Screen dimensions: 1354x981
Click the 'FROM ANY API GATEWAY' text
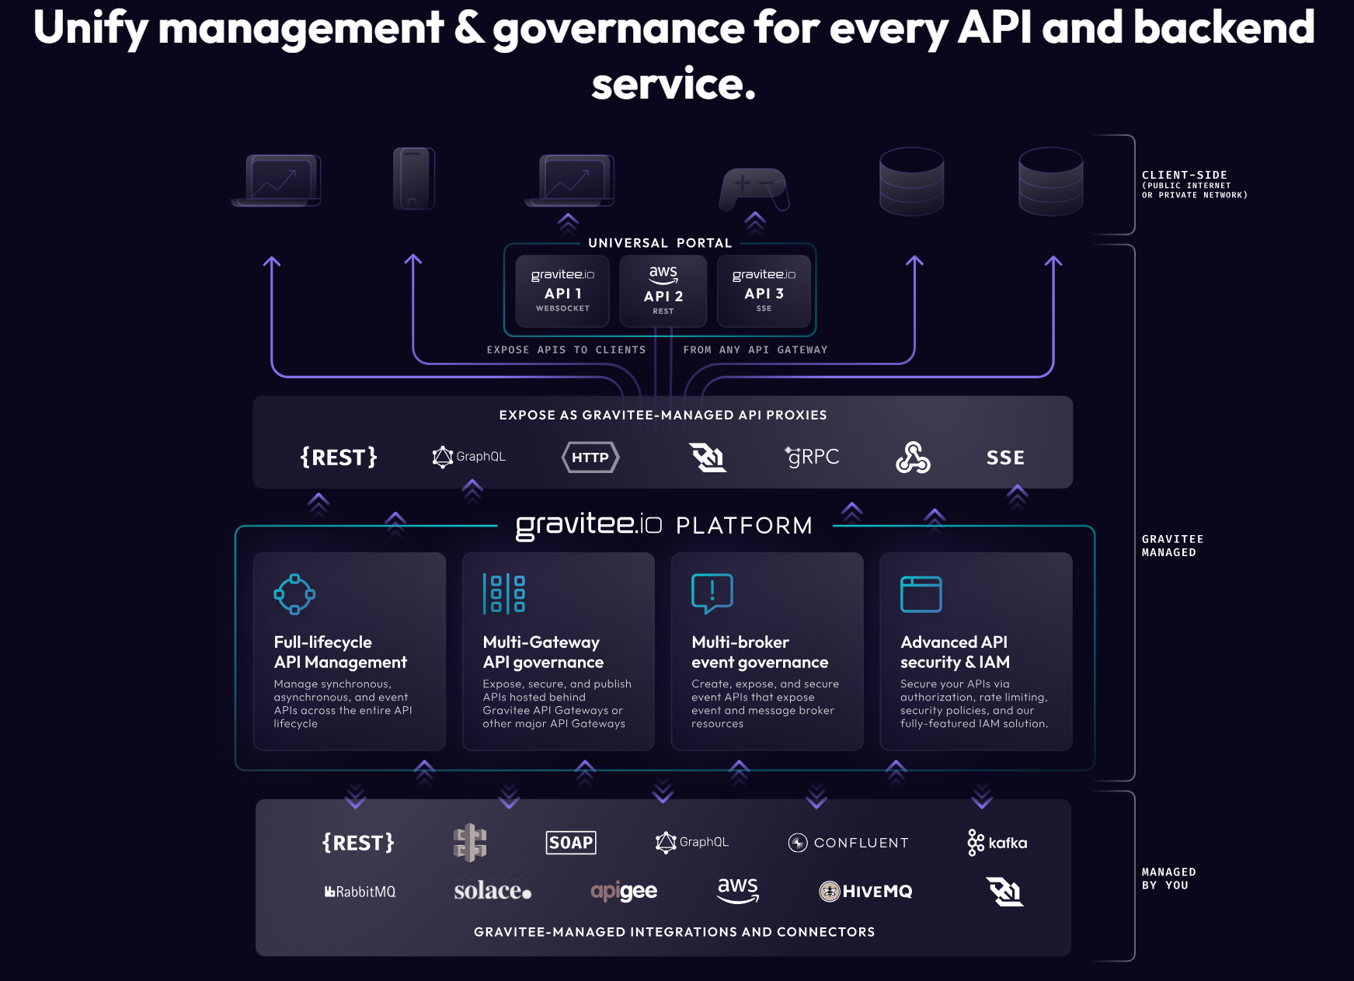coord(755,350)
